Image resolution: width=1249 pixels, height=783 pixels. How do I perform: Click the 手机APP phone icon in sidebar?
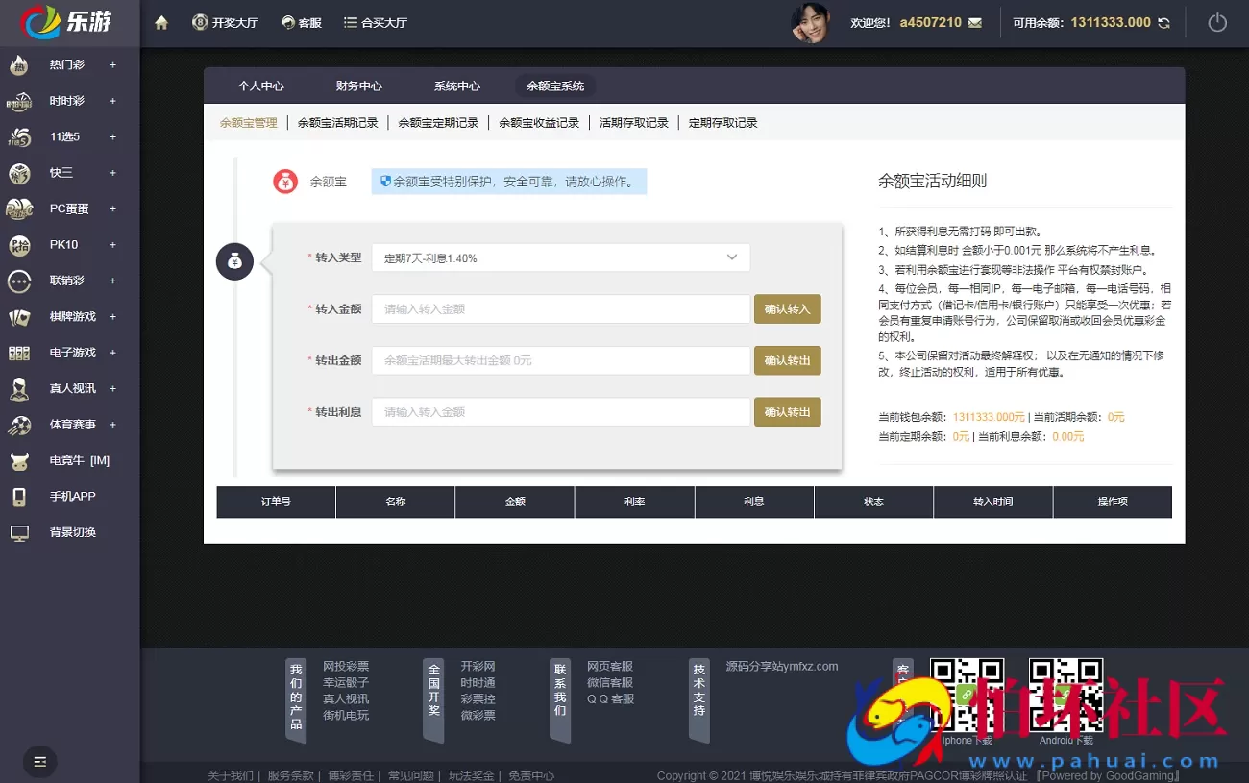(21, 496)
